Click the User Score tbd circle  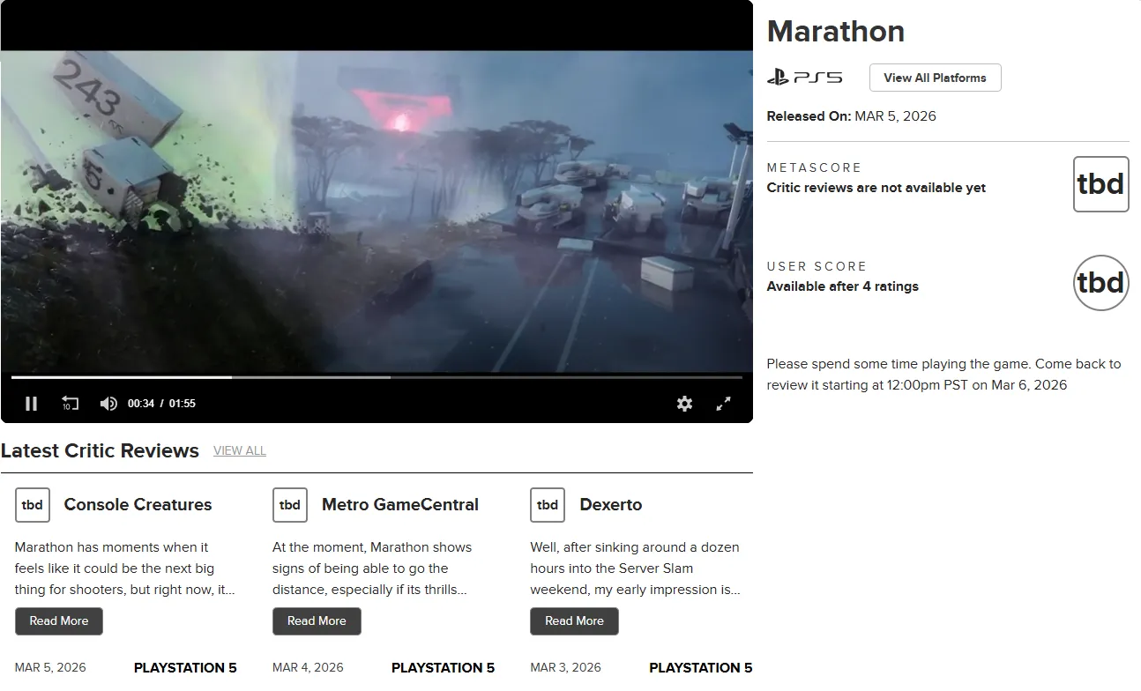click(x=1100, y=283)
